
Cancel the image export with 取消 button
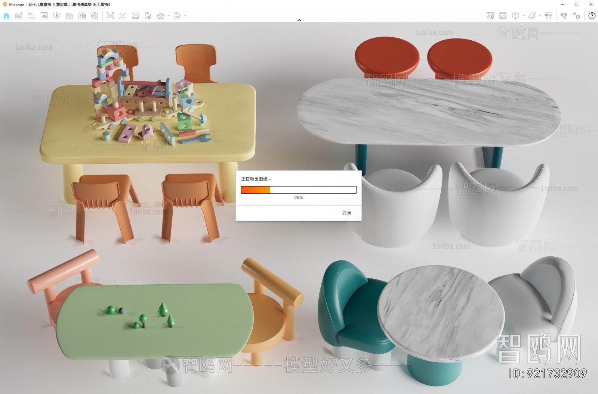pos(346,213)
